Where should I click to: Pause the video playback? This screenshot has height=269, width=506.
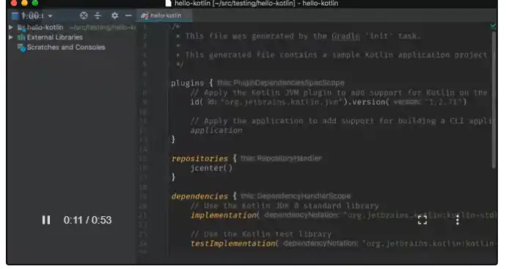click(46, 220)
